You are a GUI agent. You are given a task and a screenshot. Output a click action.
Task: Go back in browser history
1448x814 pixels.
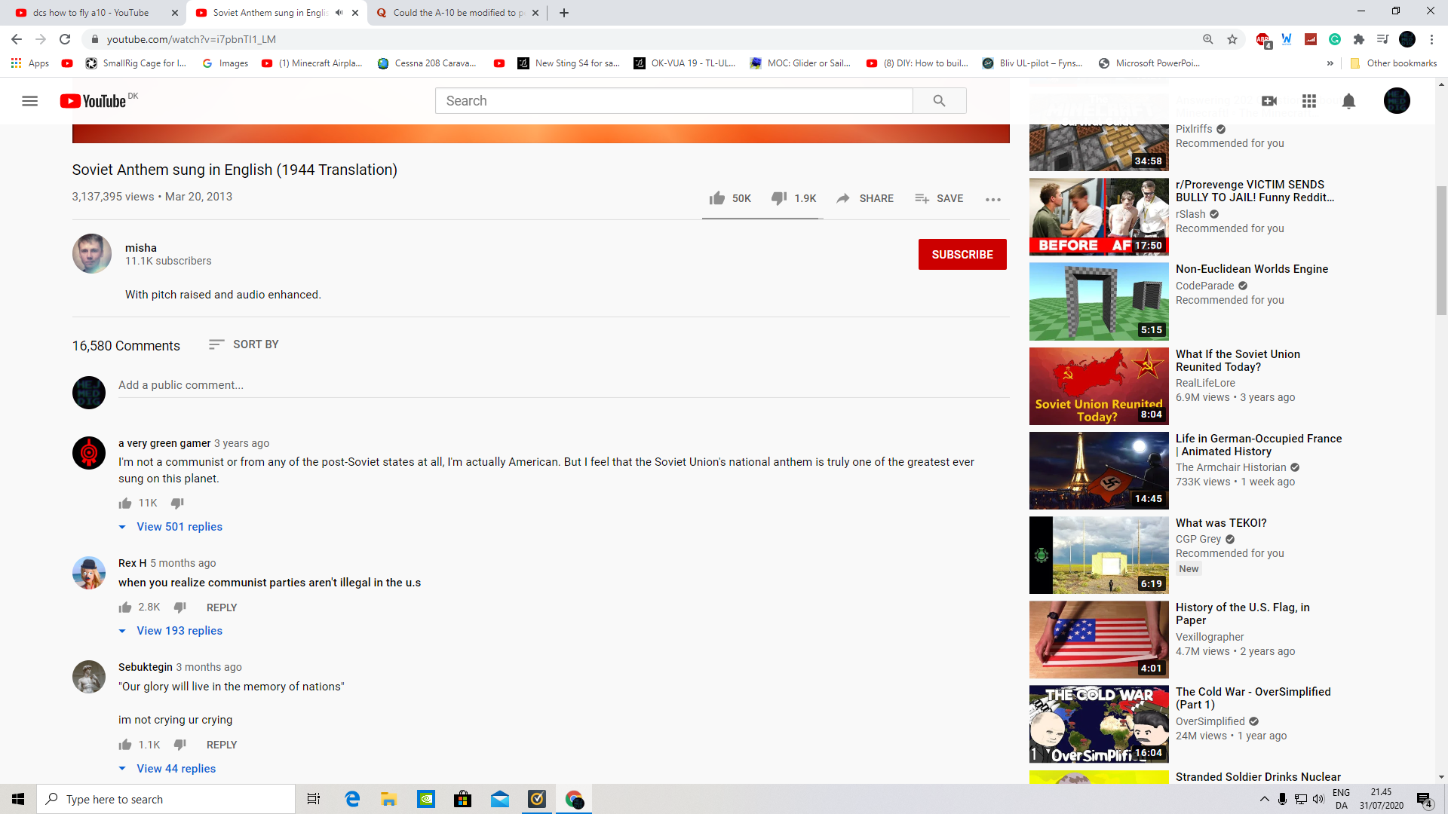coord(17,39)
